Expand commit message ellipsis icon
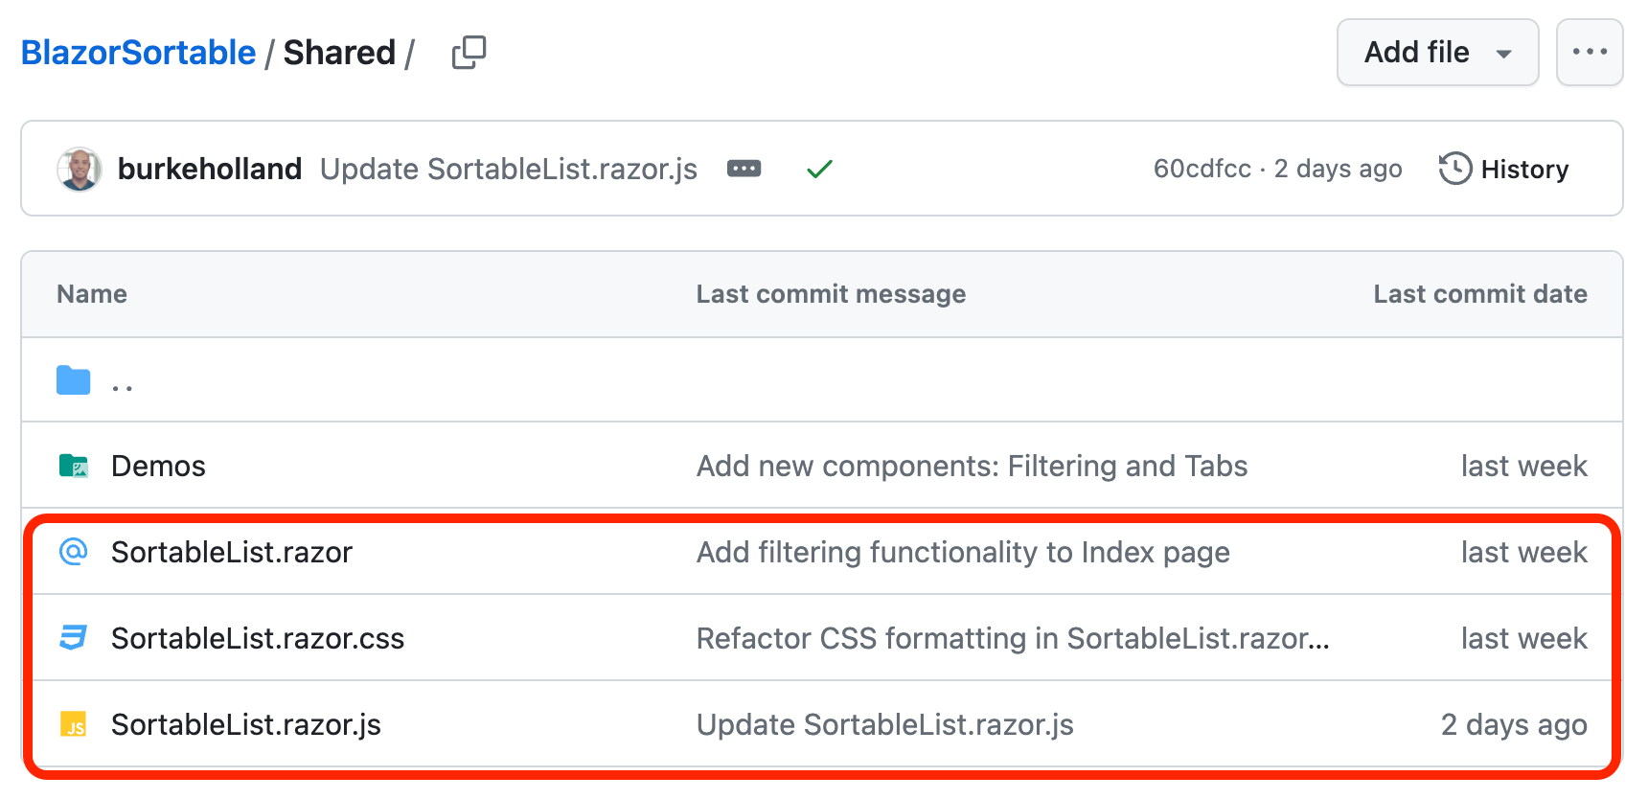The image size is (1648, 799). [744, 170]
